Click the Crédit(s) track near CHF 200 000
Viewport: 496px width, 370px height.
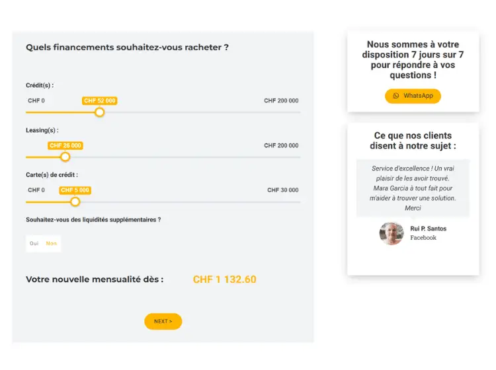tap(294, 112)
